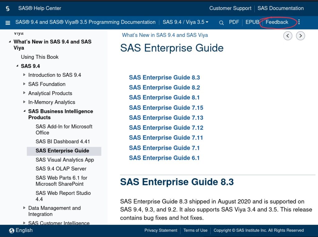
Task: Open SAS BI Dashboard 4.41
Action: click(63, 142)
